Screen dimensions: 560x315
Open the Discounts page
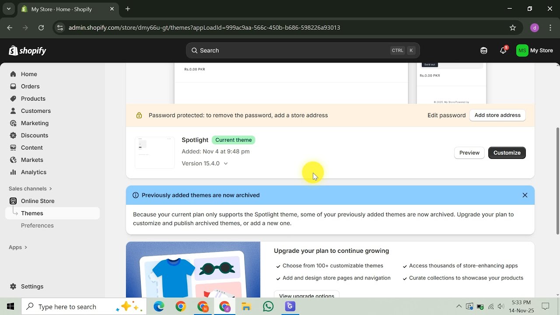(35, 135)
